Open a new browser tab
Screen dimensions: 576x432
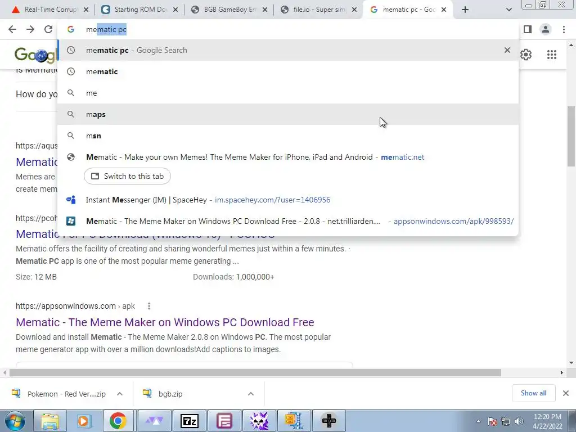coord(465,10)
